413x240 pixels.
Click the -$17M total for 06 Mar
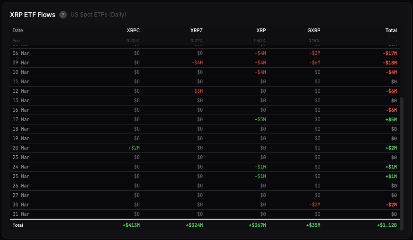click(390, 53)
